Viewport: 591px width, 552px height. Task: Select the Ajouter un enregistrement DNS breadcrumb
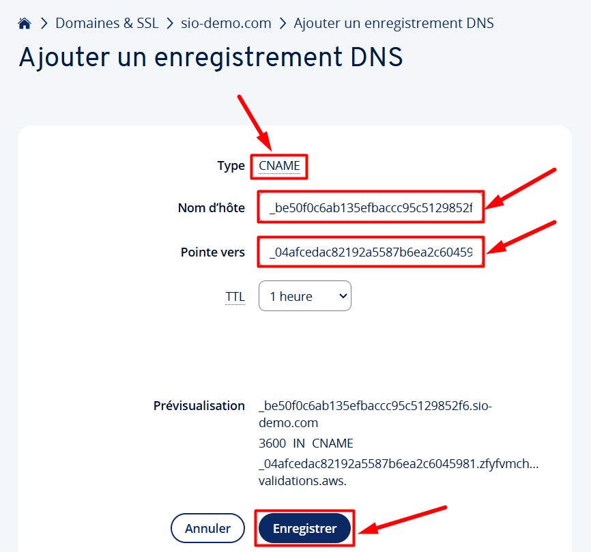click(394, 23)
